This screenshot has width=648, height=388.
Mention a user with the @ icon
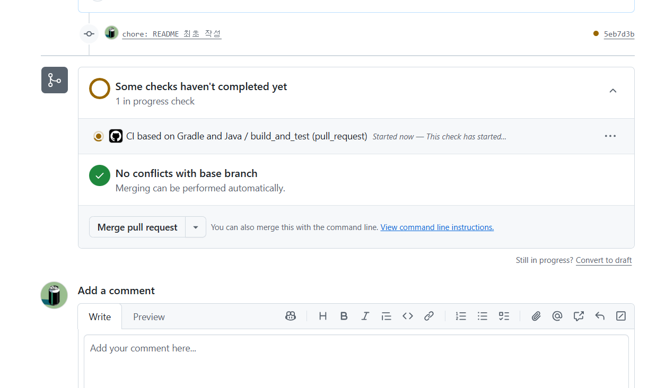557,316
